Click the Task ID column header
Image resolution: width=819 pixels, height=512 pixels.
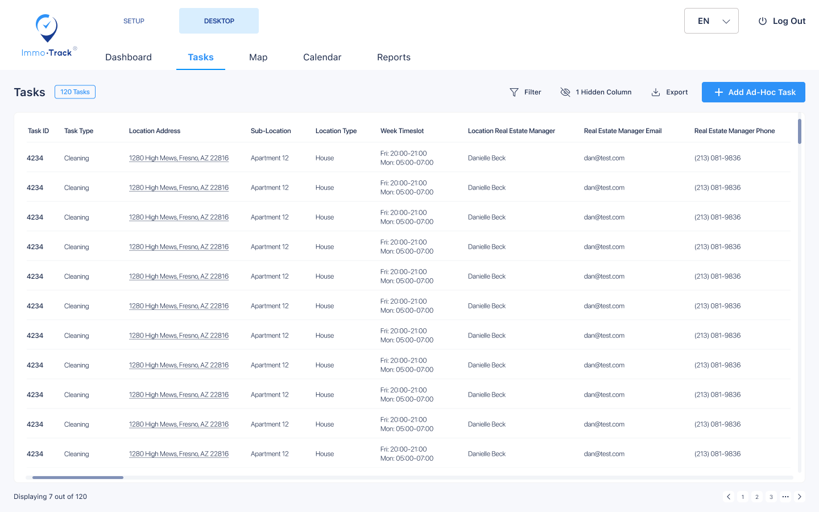pyautogui.click(x=39, y=131)
